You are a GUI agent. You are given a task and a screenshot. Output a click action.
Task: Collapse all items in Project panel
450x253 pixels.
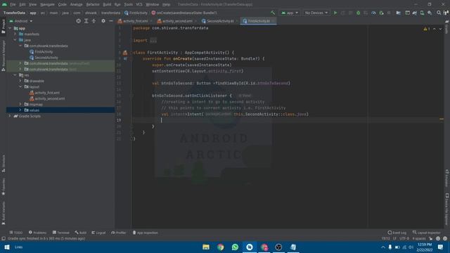click(x=94, y=21)
